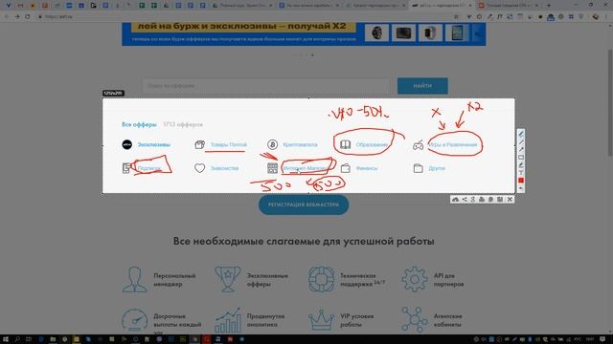The width and height of the screenshot is (613, 344).
Task: Undo last drawing with Lightshot undo arrow
Action: click(x=521, y=188)
